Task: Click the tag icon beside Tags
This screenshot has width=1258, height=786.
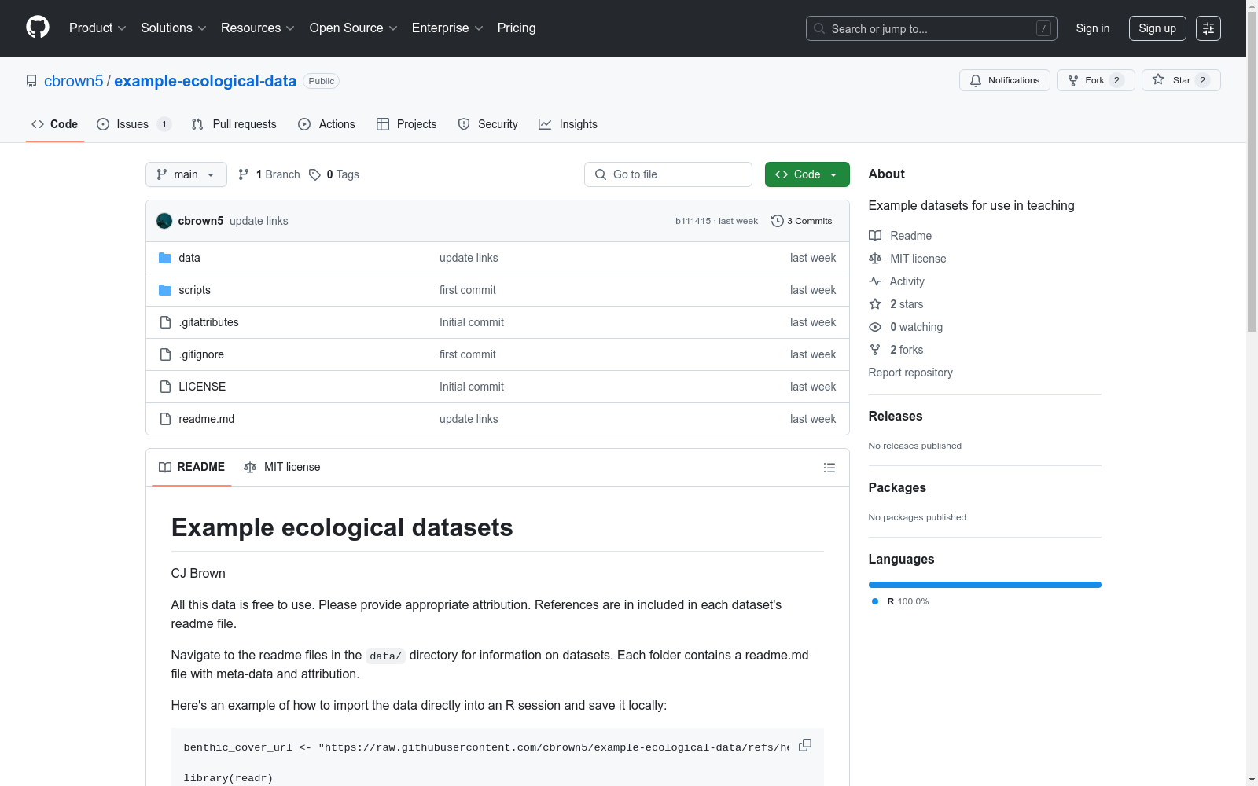Action: click(x=314, y=174)
